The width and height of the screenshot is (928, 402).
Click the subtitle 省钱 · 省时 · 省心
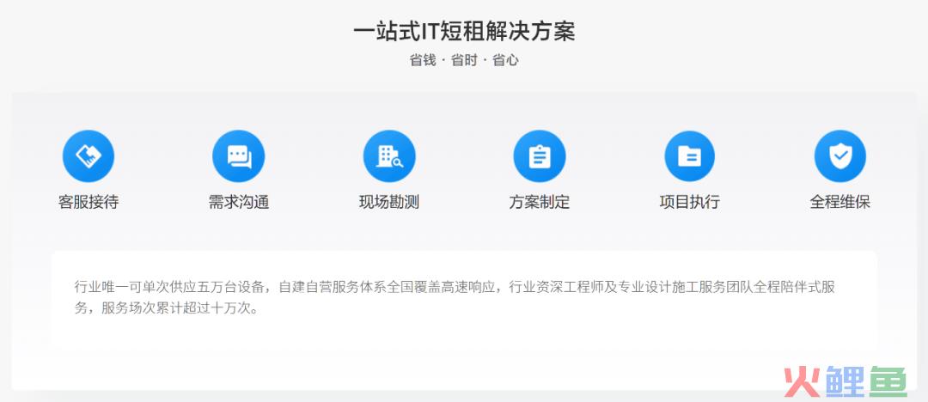[464, 60]
